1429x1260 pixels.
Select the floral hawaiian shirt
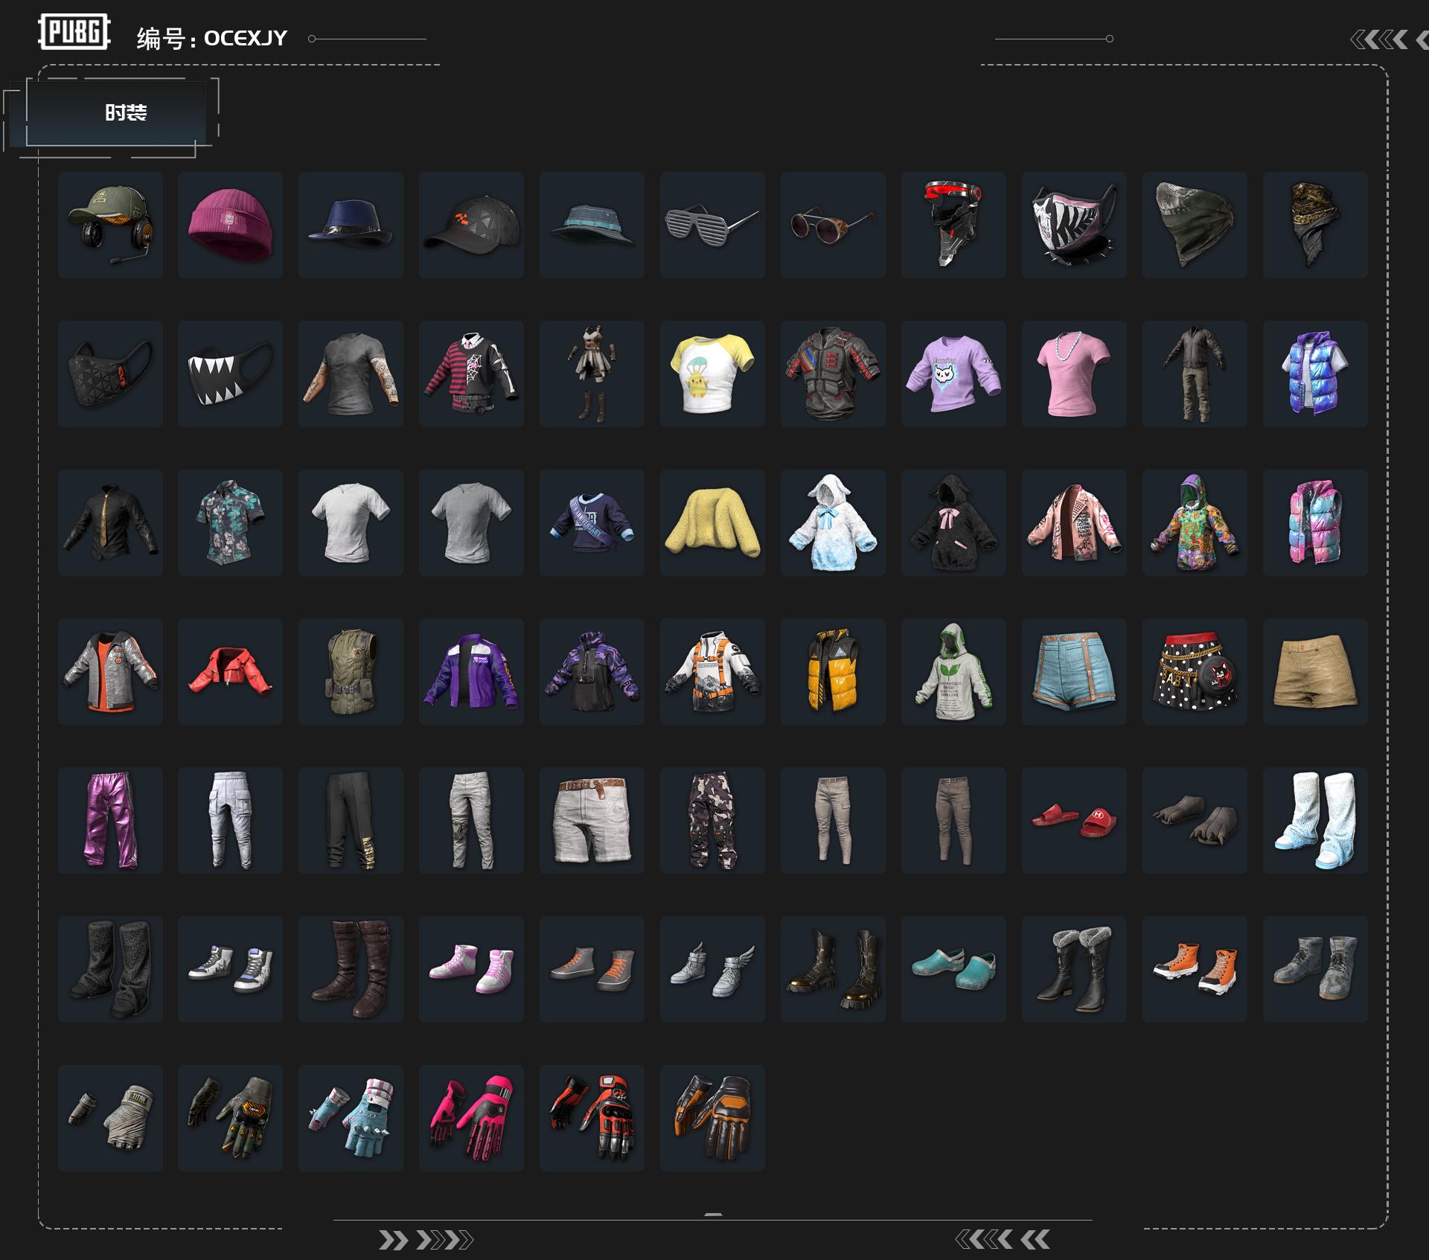pos(231,523)
